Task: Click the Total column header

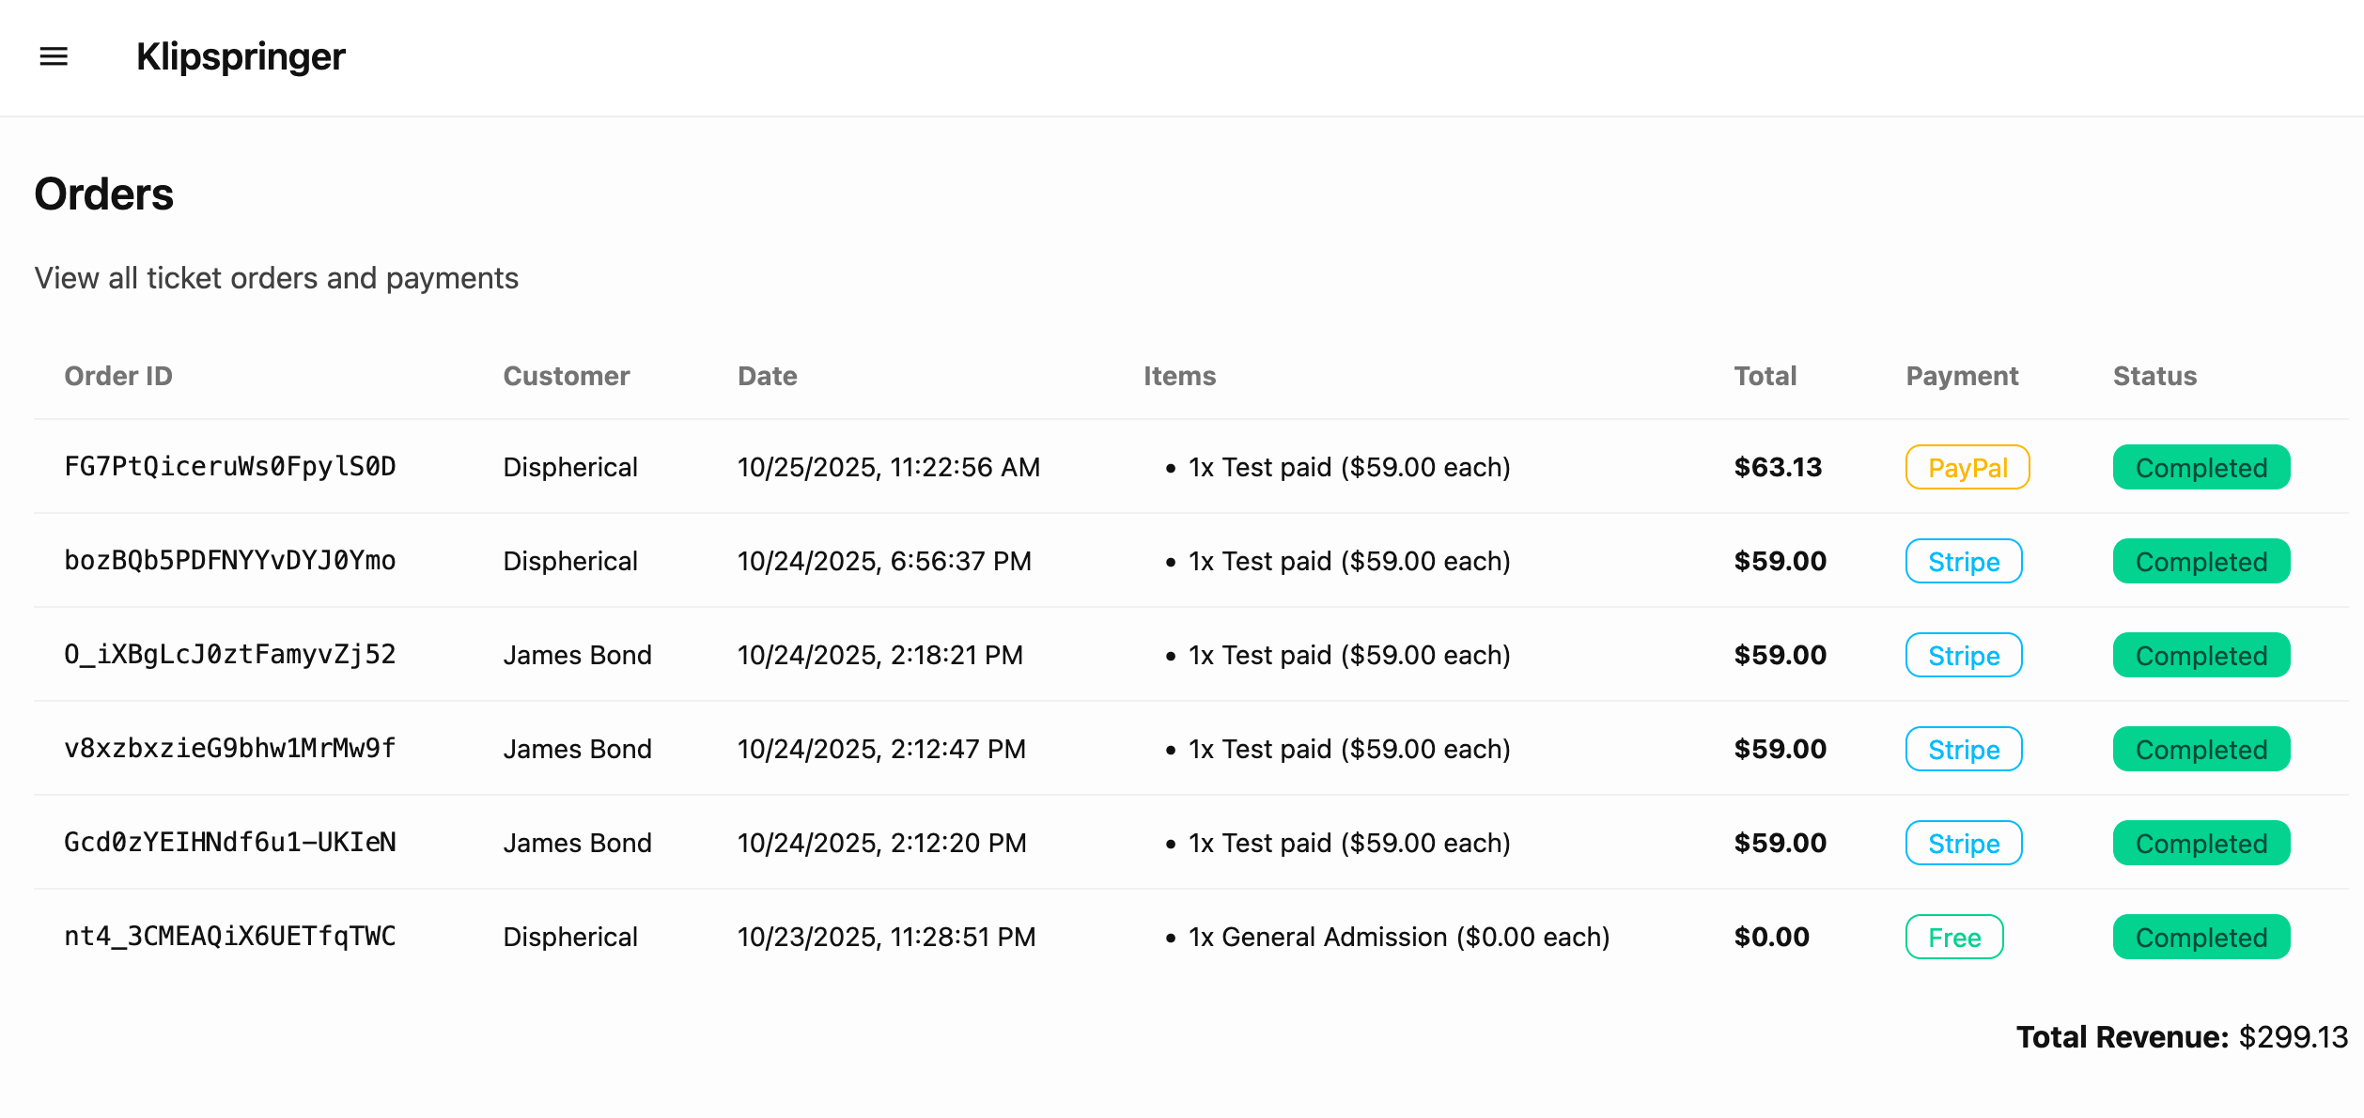Action: [1765, 377]
